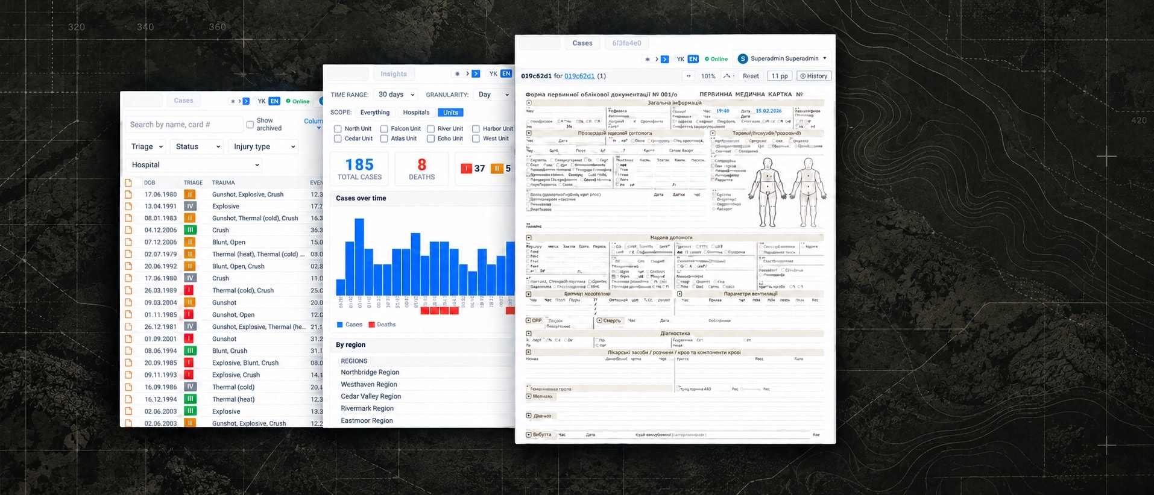Viewport: 1154px width, 495px height.
Task: Check the Falcon Unit checkbox
Action: coord(384,129)
